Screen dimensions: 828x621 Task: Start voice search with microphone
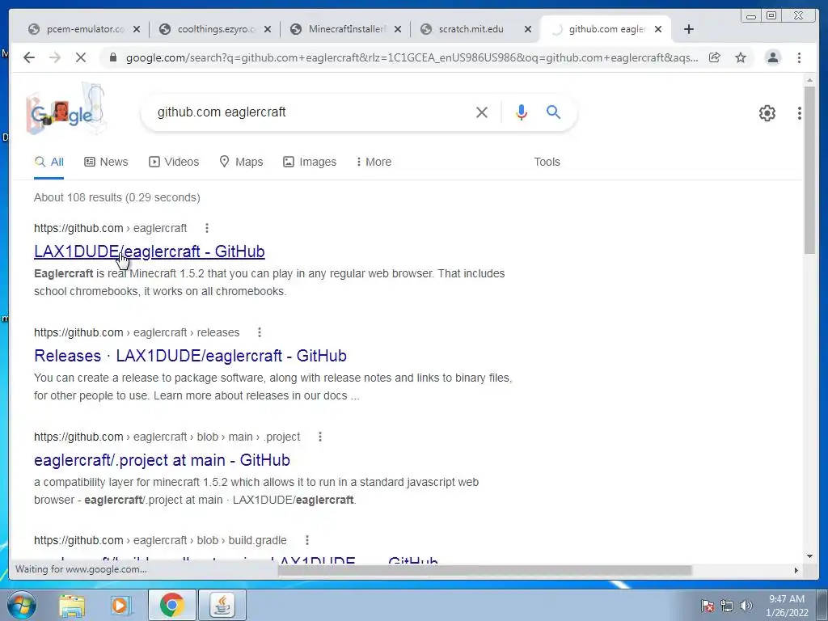[522, 112]
